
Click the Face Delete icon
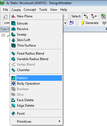[x=13, y=100]
